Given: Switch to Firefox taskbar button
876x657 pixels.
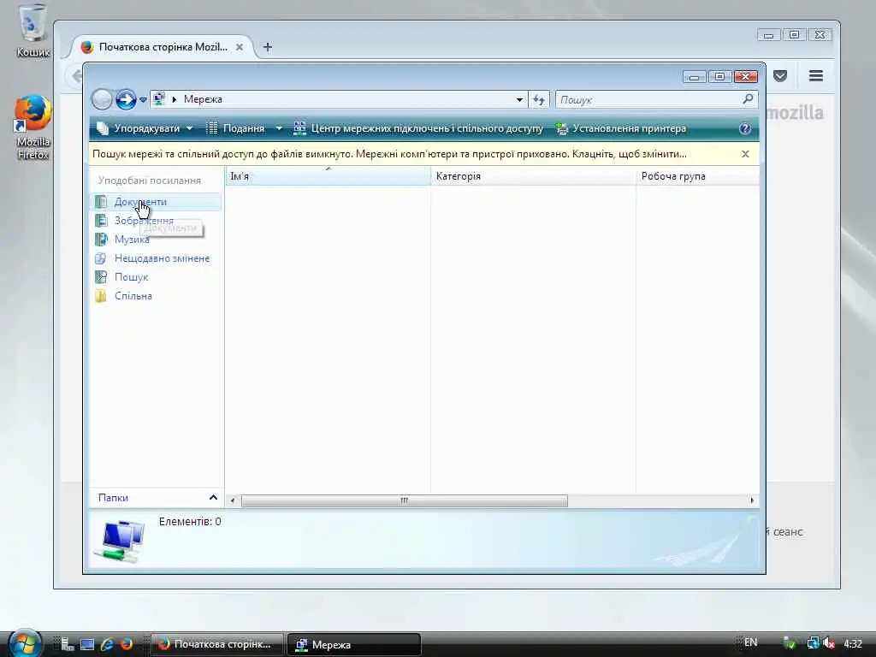Looking at the screenshot, I should coord(216,644).
